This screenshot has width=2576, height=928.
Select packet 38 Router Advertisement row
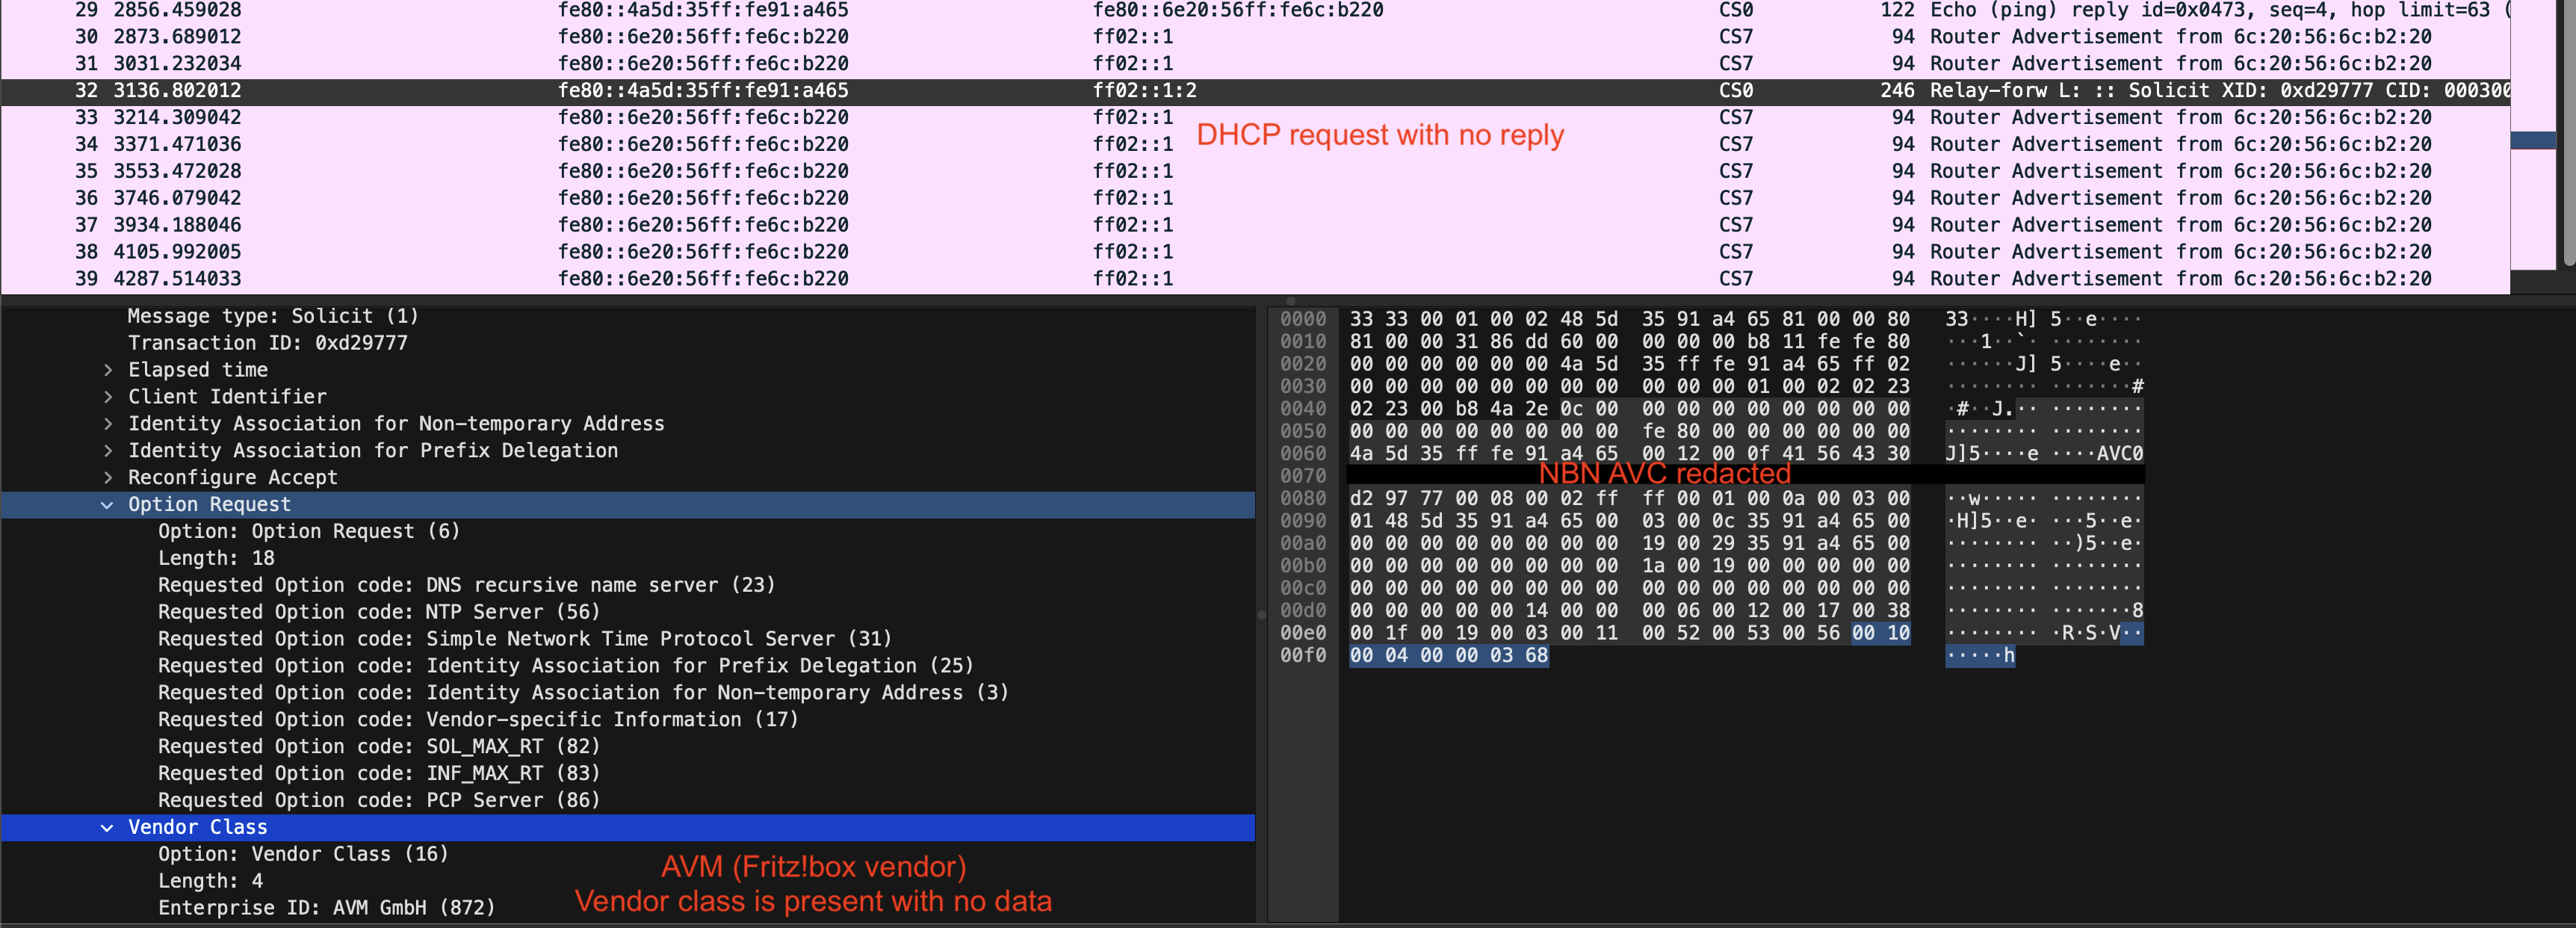[x=1255, y=253]
